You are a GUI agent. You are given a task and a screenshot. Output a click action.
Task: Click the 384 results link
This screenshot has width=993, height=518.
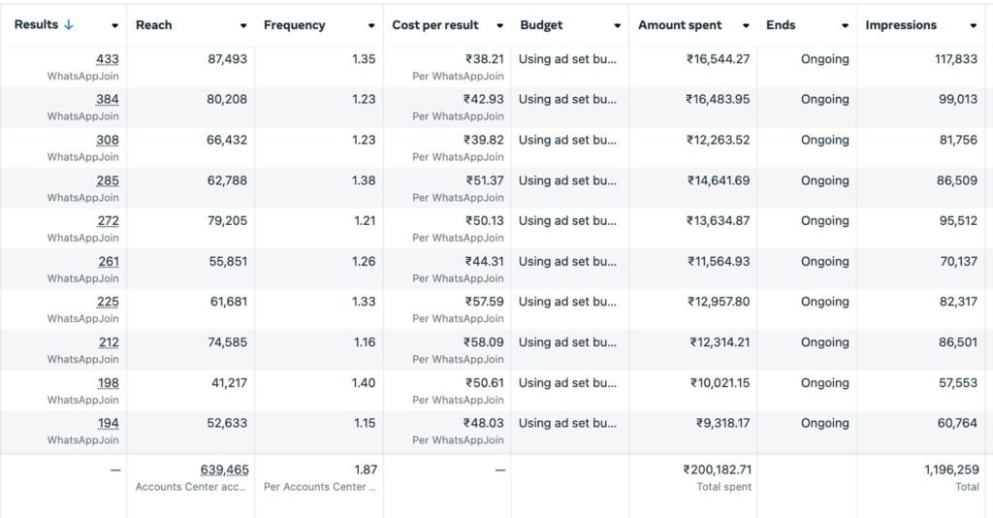point(108,100)
